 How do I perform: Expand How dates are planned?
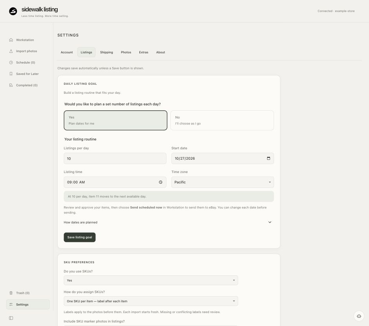pyautogui.click(x=168, y=222)
